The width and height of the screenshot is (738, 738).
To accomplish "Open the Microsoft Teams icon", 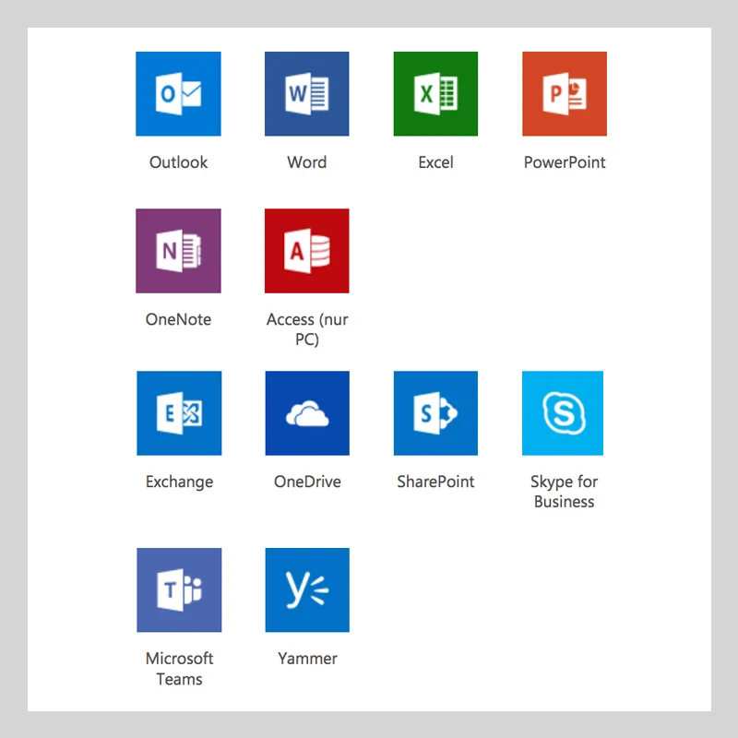I will click(x=179, y=589).
